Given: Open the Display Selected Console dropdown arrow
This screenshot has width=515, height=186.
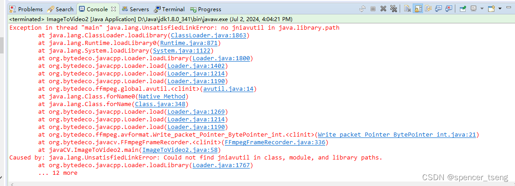Looking at the screenshot, I should [482, 9].
